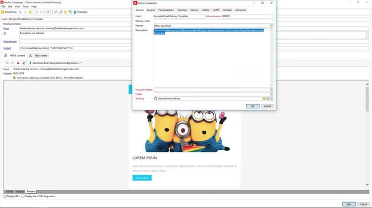The height and width of the screenshot is (208, 372).
Task: Select the Source tab below the preview pane
Action: 20,192
